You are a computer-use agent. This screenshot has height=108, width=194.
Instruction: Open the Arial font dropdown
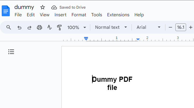click(148, 27)
